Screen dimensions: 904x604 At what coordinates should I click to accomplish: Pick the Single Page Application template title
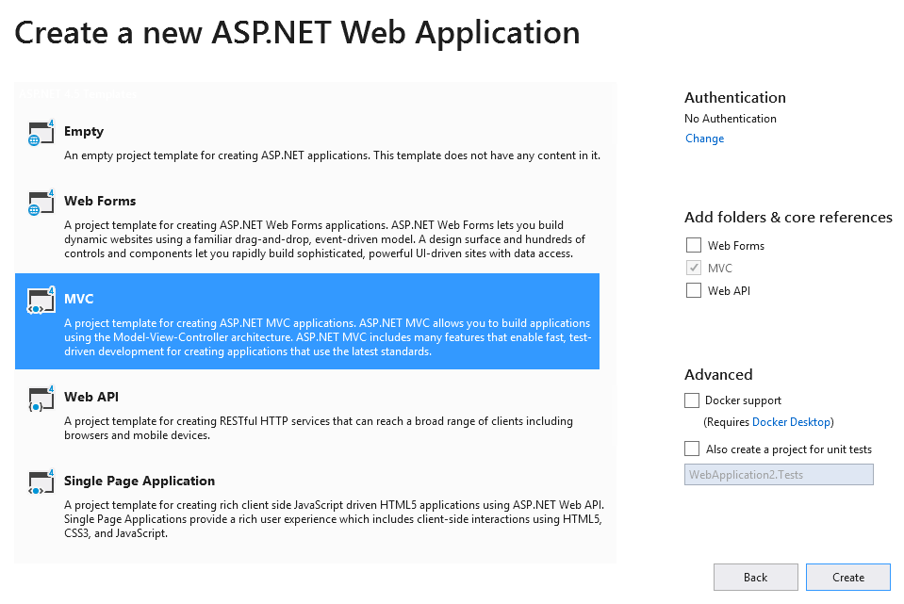pos(140,481)
